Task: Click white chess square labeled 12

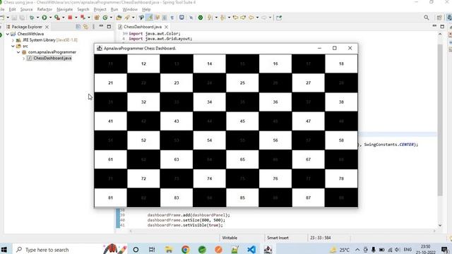Action: pyautogui.click(x=143, y=64)
